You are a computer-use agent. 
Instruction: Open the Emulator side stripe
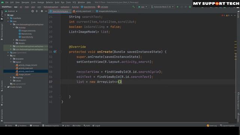tap(238, 117)
